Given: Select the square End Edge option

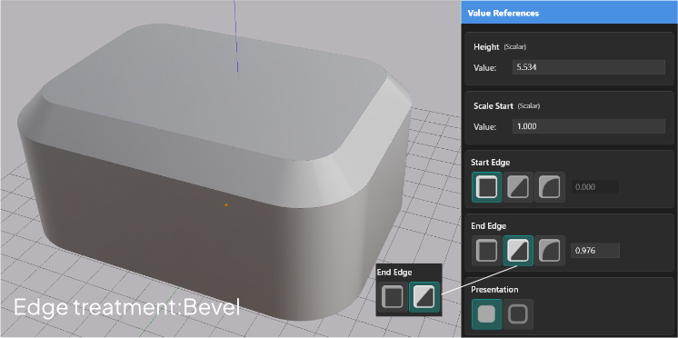Looking at the screenshot, I should click(487, 251).
